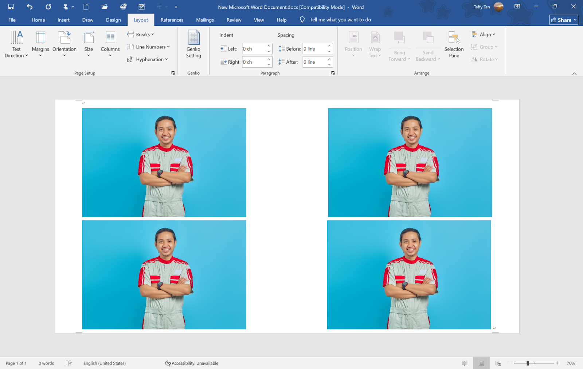Open Hyphenation dropdown

point(148,59)
